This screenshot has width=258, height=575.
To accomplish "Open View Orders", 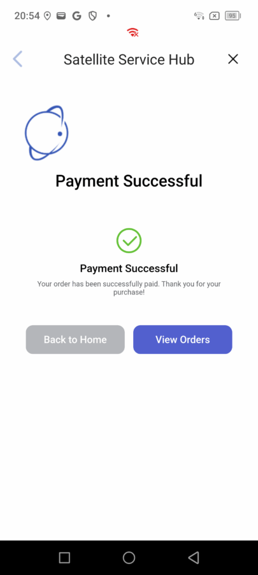I will [183, 340].
